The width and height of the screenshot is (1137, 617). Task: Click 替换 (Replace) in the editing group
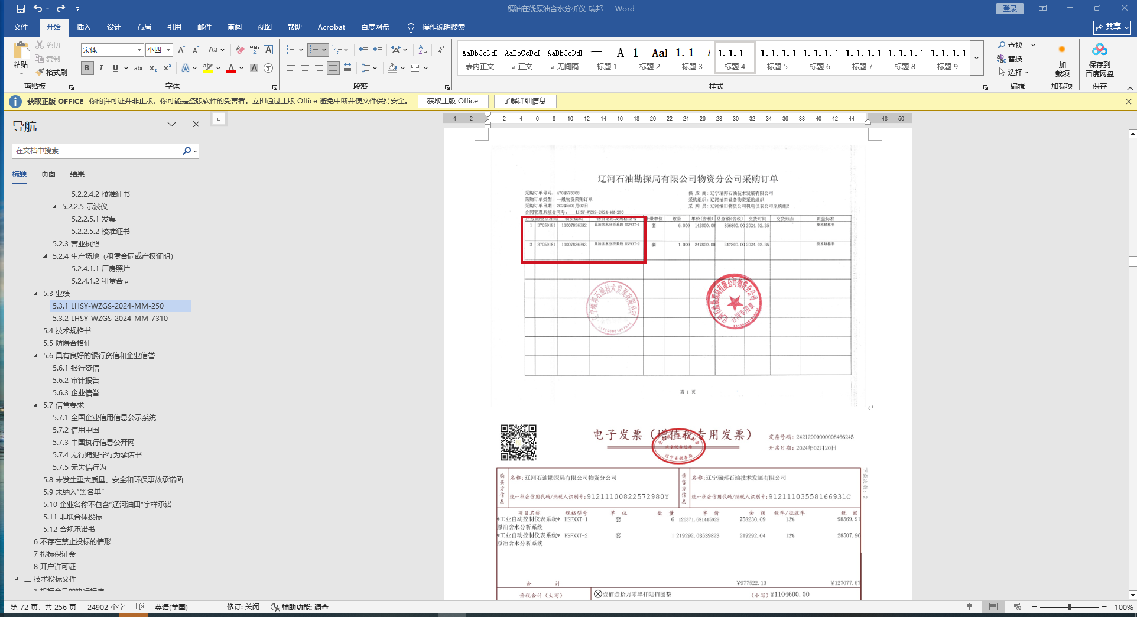1010,59
